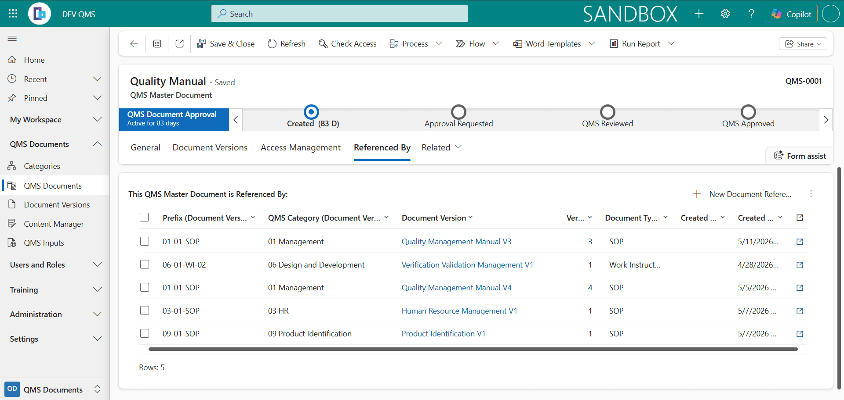The image size is (844, 400).
Task: Click the open record set icon
Action: [x=157, y=43]
